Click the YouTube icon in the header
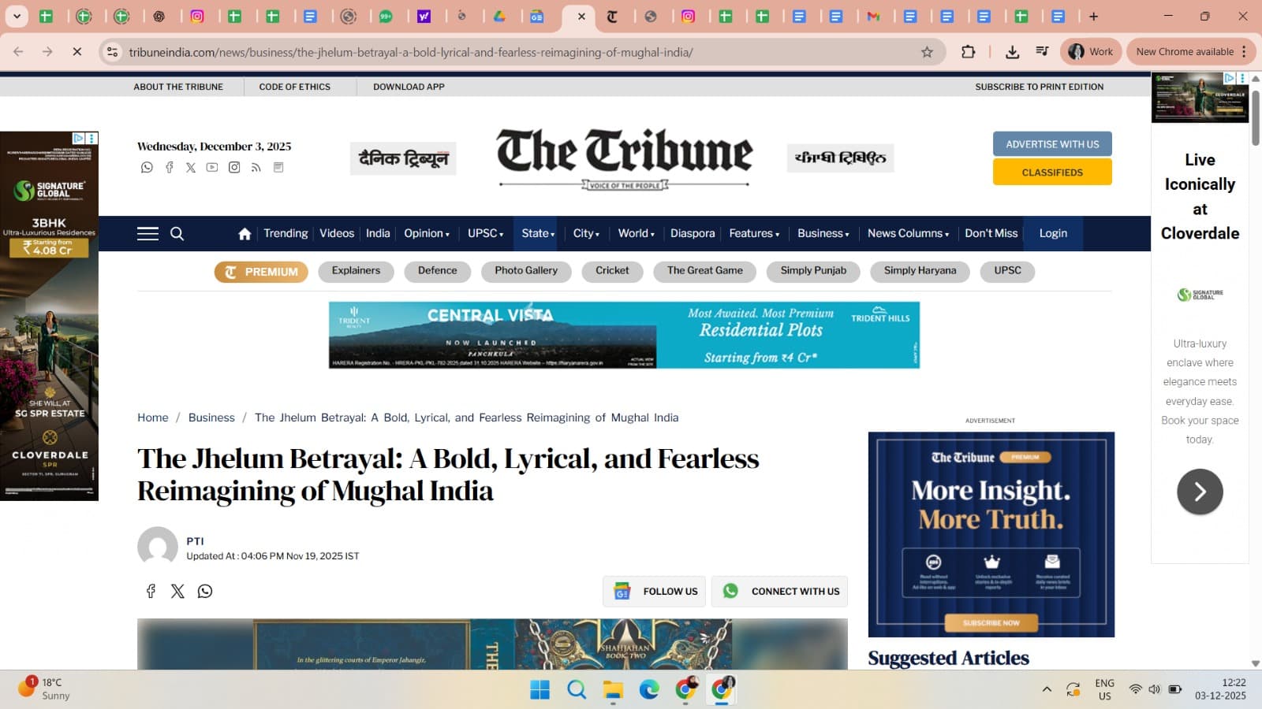The width and height of the screenshot is (1262, 709). coord(211,167)
